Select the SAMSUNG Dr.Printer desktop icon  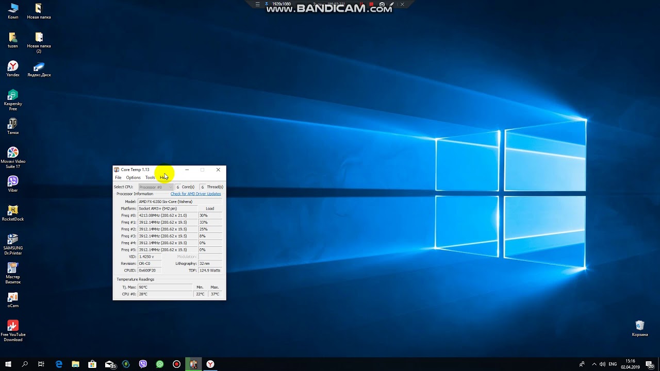click(13, 244)
